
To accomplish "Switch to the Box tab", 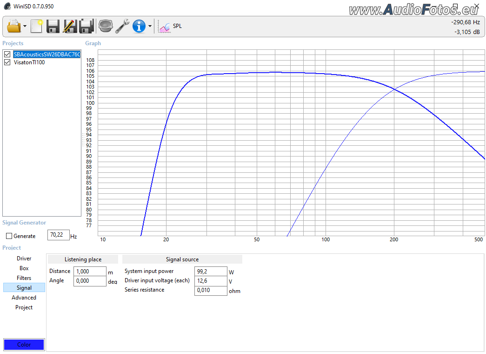I will [24, 268].
